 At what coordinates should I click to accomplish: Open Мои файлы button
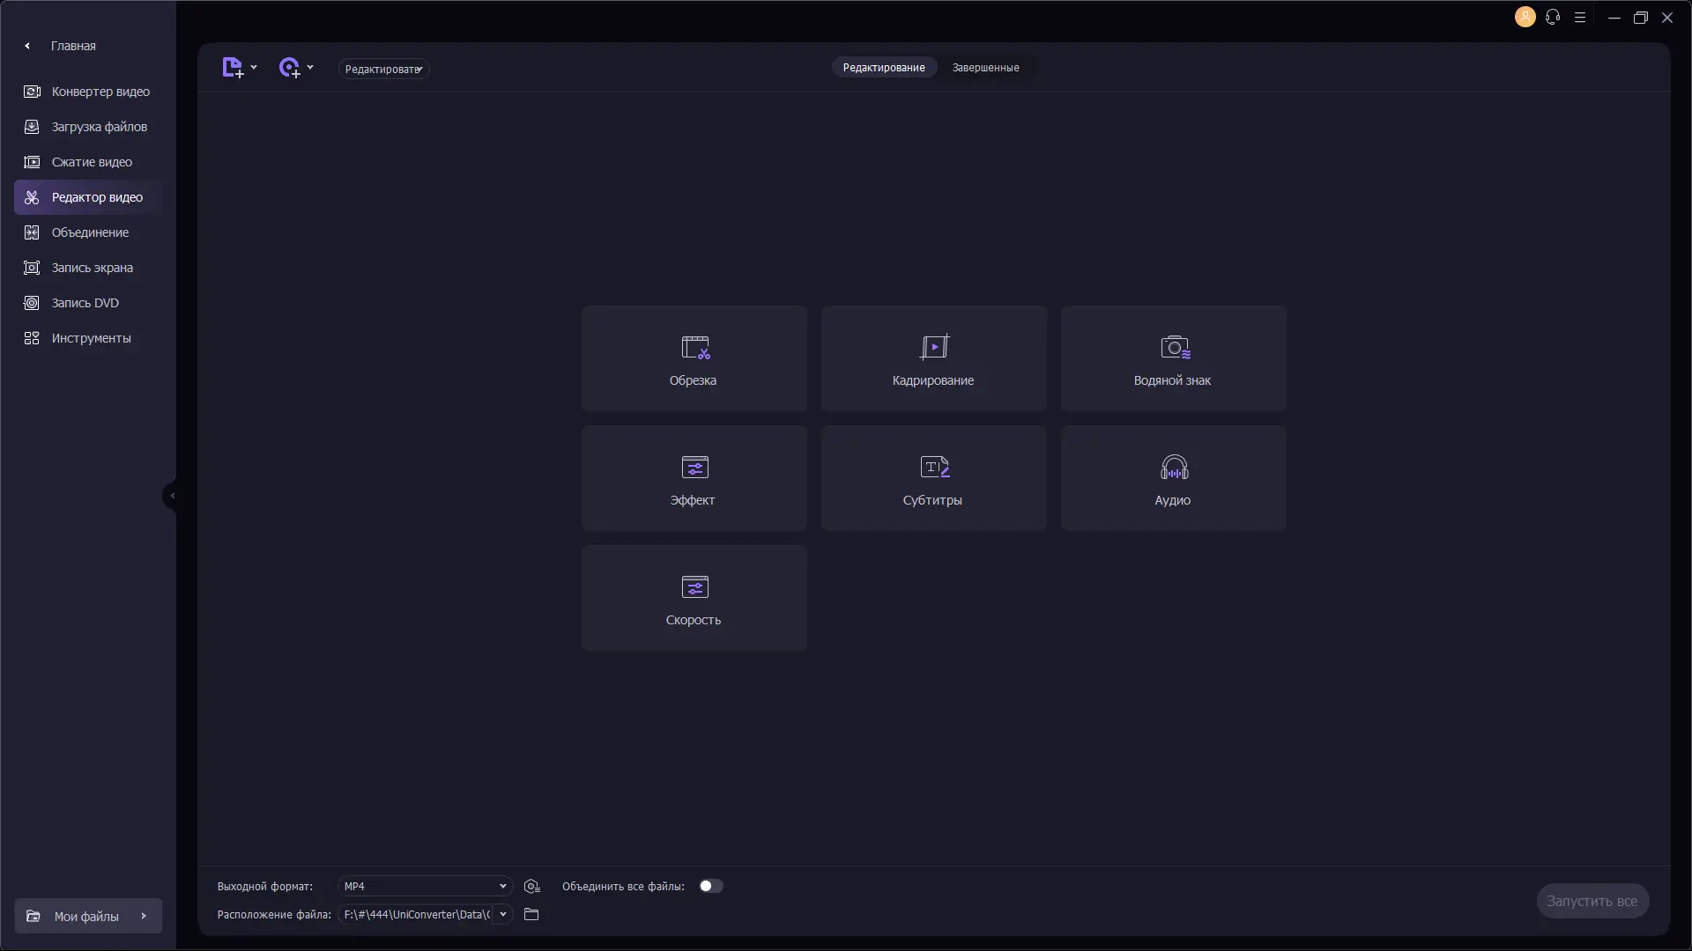[x=87, y=917]
